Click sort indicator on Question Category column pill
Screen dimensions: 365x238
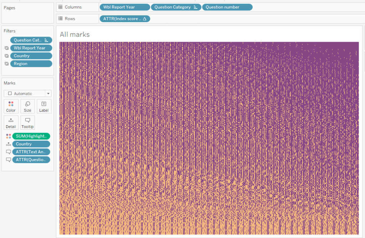[x=195, y=7]
